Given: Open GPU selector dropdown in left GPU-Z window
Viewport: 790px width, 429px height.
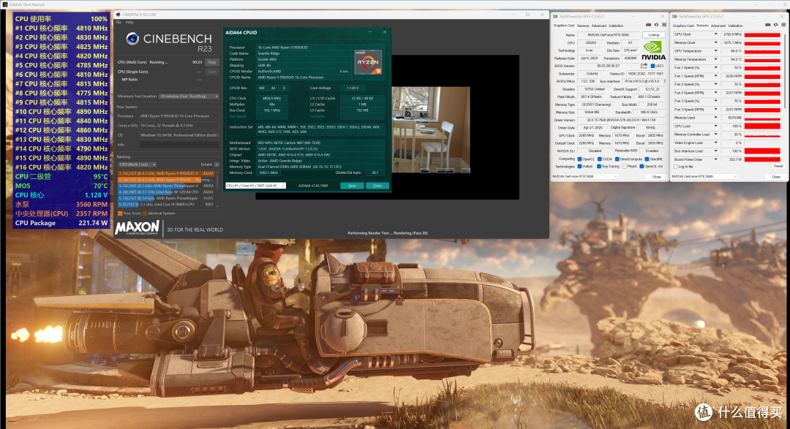Looking at the screenshot, I should click(x=585, y=177).
